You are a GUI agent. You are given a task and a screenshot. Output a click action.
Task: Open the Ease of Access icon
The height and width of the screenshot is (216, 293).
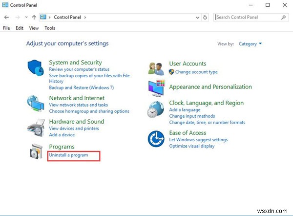coord(156,139)
